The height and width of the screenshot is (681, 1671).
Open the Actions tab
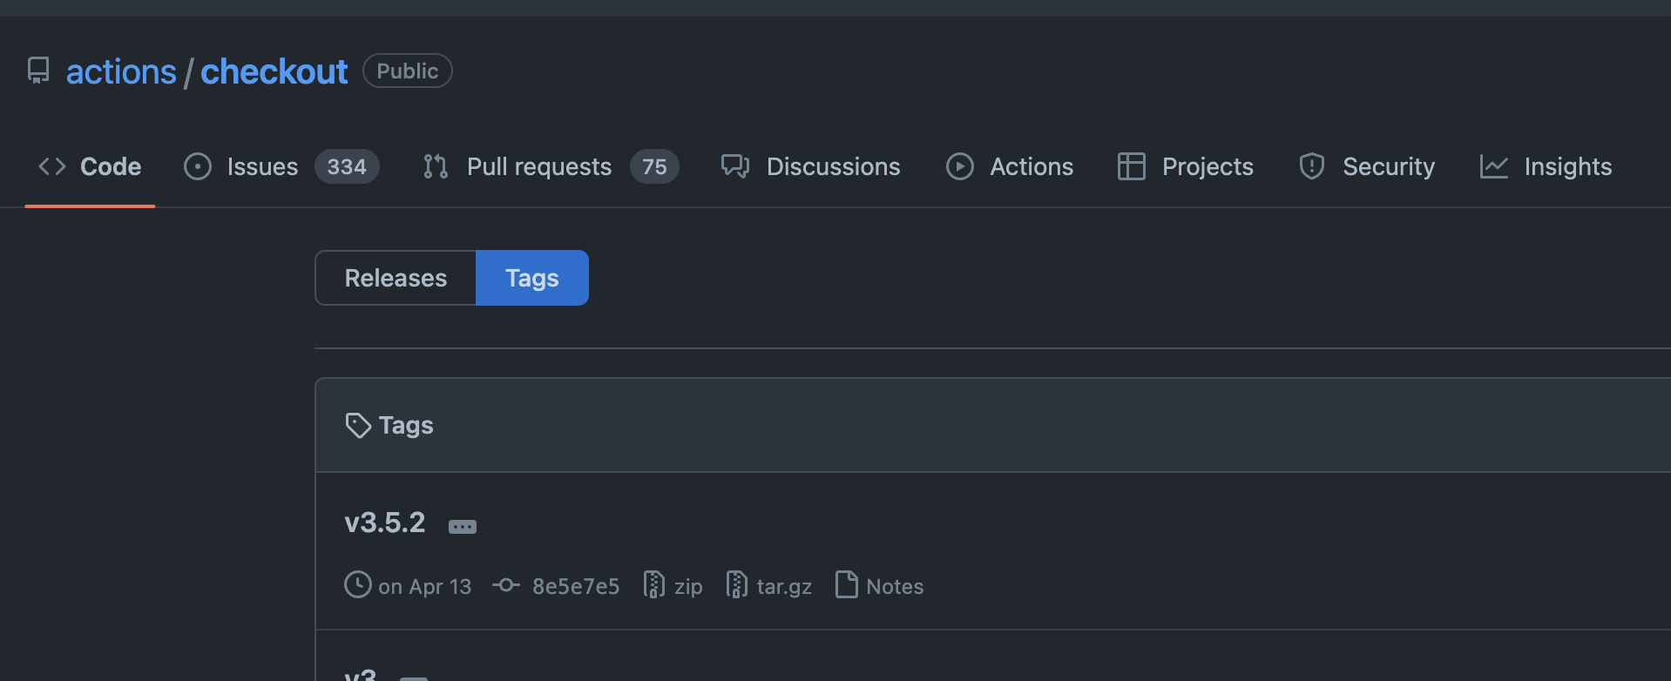click(x=1009, y=166)
